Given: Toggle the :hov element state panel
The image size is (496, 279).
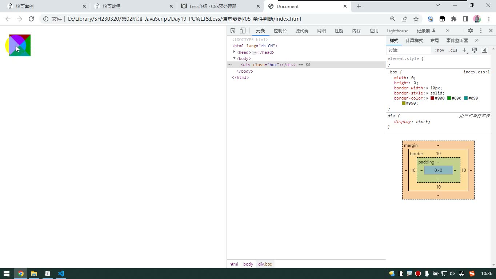Looking at the screenshot, I should point(439,50).
